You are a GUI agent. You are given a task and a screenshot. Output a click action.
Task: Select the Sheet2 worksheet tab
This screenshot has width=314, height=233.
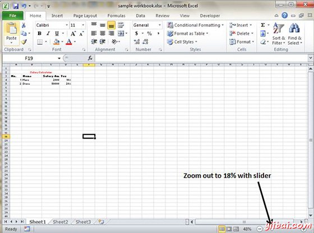coord(61,222)
